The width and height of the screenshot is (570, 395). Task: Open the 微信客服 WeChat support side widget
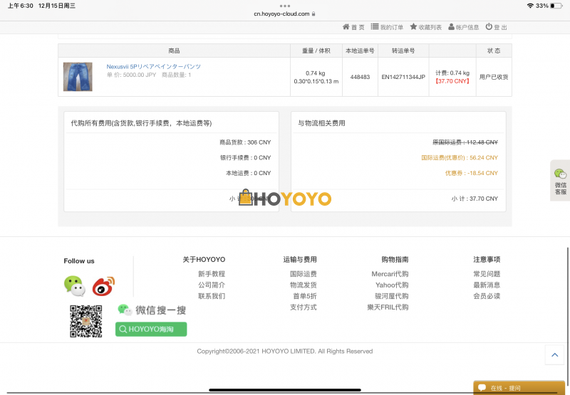560,181
